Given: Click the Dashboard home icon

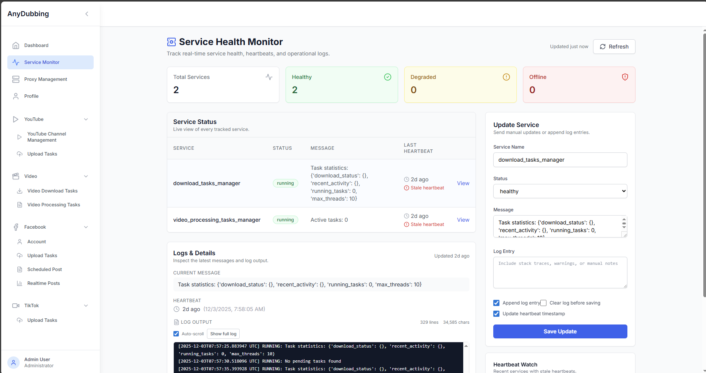Looking at the screenshot, I should (x=16, y=45).
